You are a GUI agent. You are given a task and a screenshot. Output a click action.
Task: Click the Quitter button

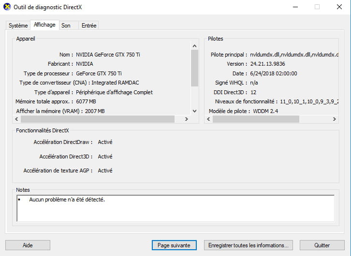coord(322,245)
